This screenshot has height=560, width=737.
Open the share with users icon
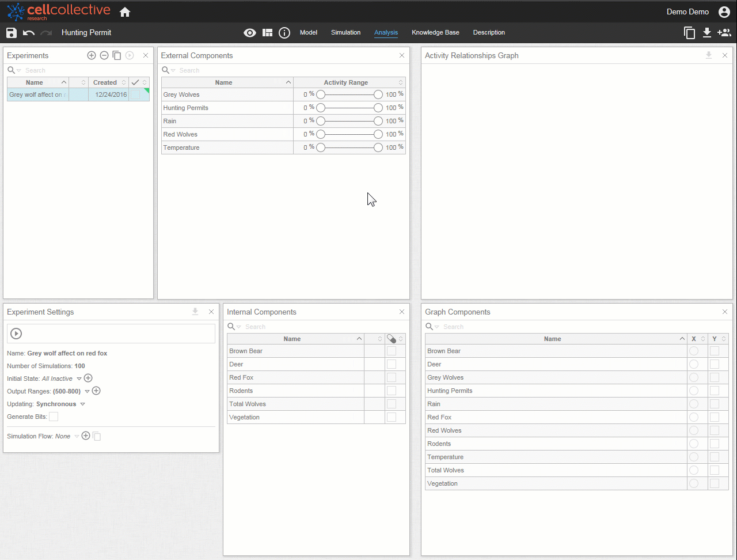724,33
